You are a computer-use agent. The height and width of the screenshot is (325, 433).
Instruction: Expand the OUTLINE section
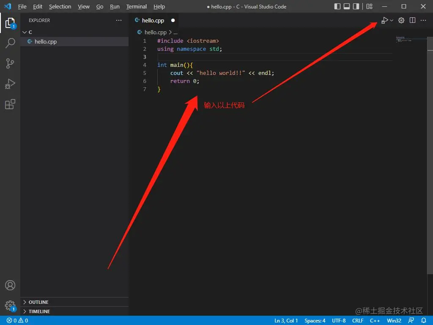click(x=38, y=302)
